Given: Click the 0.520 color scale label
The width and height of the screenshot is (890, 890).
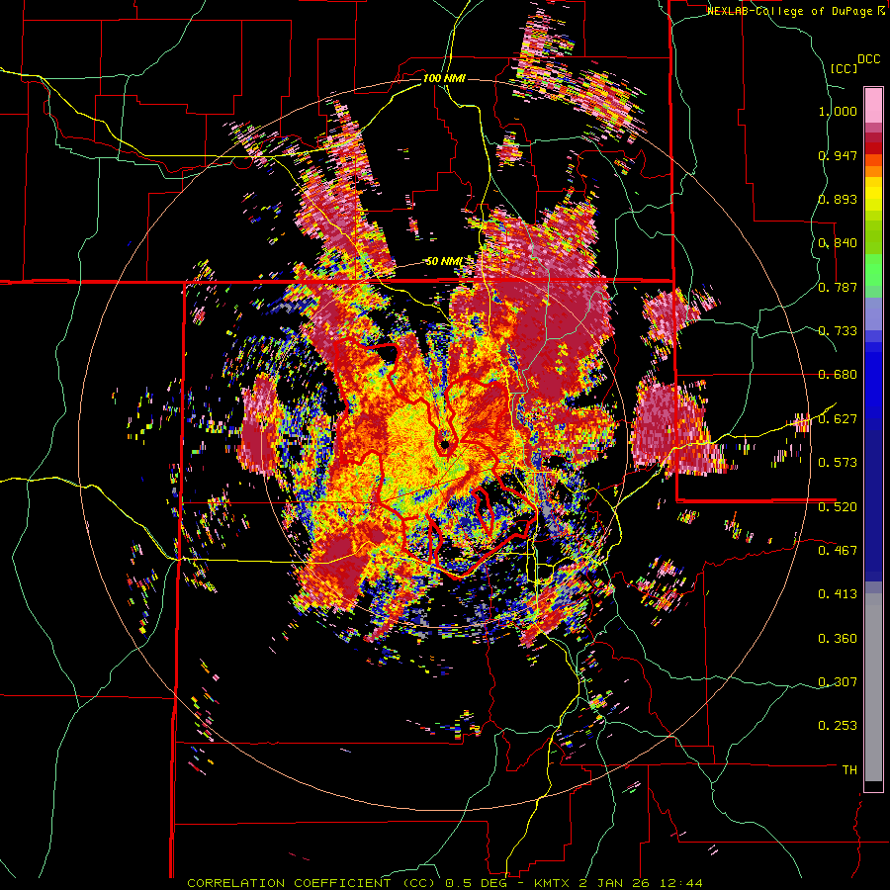Looking at the screenshot, I should (x=838, y=506).
